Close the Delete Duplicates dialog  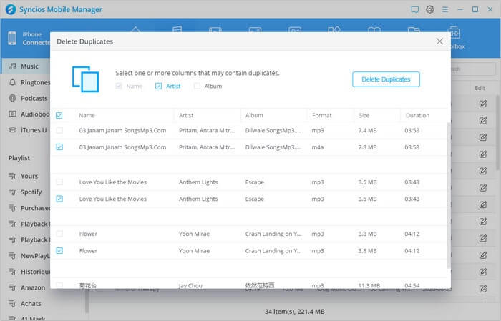[x=439, y=41]
